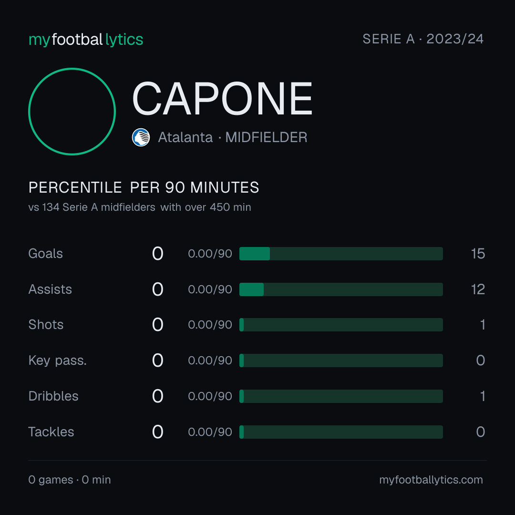Click the Dribbles percentile bar

point(341,396)
